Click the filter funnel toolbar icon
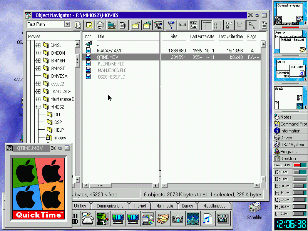 [x=171, y=25]
